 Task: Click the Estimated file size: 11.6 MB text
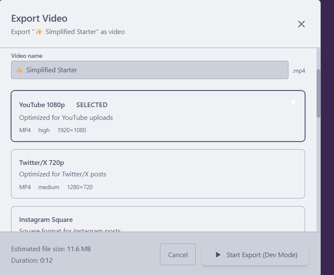pyautogui.click(x=51, y=249)
